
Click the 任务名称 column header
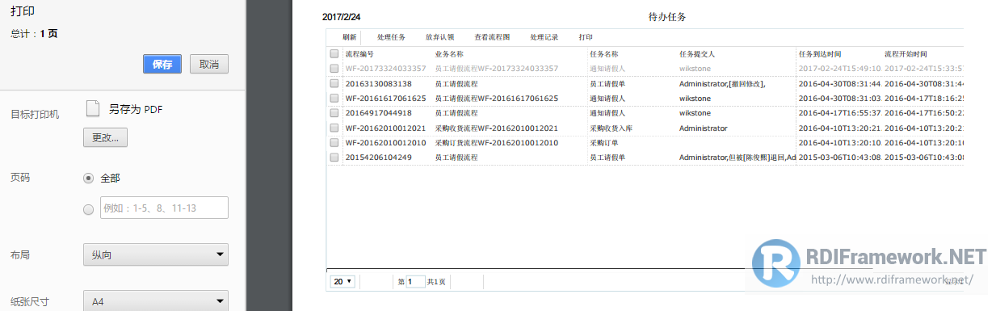pos(604,54)
